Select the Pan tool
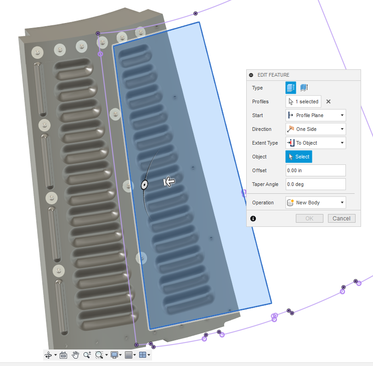Viewport: 373px width, 366px height. pyautogui.click(x=75, y=355)
